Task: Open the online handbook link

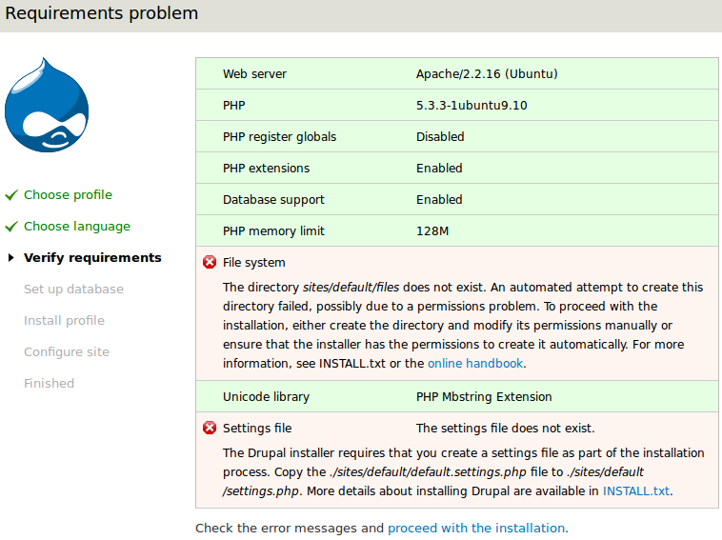Action: tap(475, 364)
